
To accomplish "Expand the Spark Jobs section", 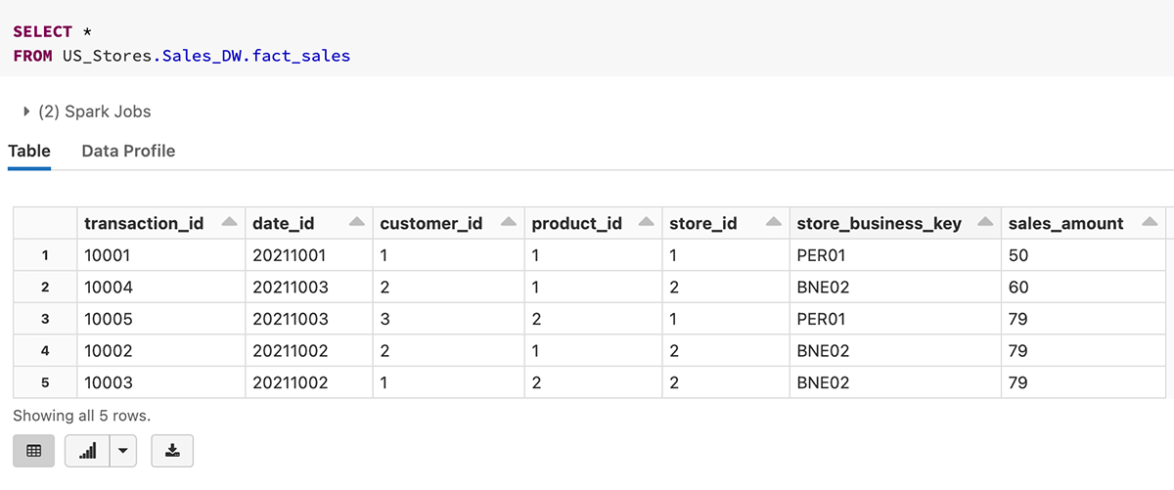I will point(26,111).
